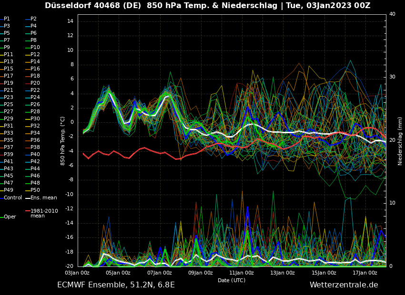
Task: Click the P2 legend label
Action: coord(33,19)
